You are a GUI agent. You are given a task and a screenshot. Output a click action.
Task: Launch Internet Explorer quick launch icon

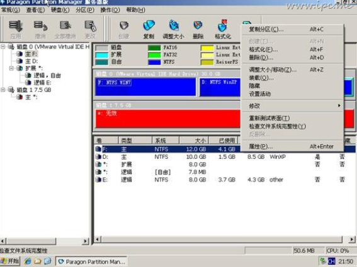pos(28,261)
